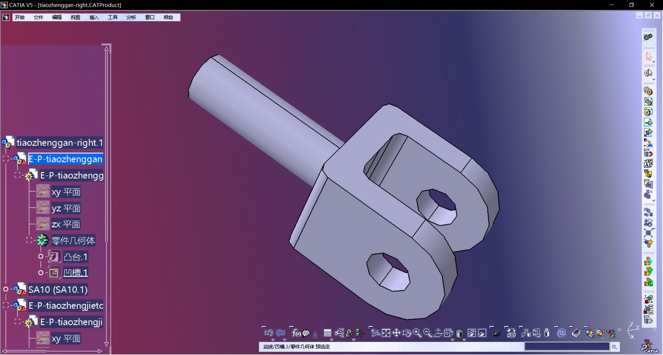
Task: Activate the Pan tool
Action: pyautogui.click(x=396, y=333)
